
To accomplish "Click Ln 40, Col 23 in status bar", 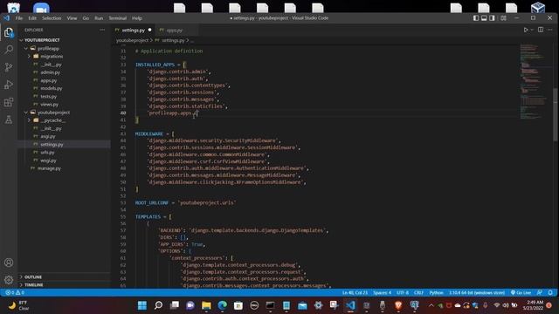I will [355, 293].
